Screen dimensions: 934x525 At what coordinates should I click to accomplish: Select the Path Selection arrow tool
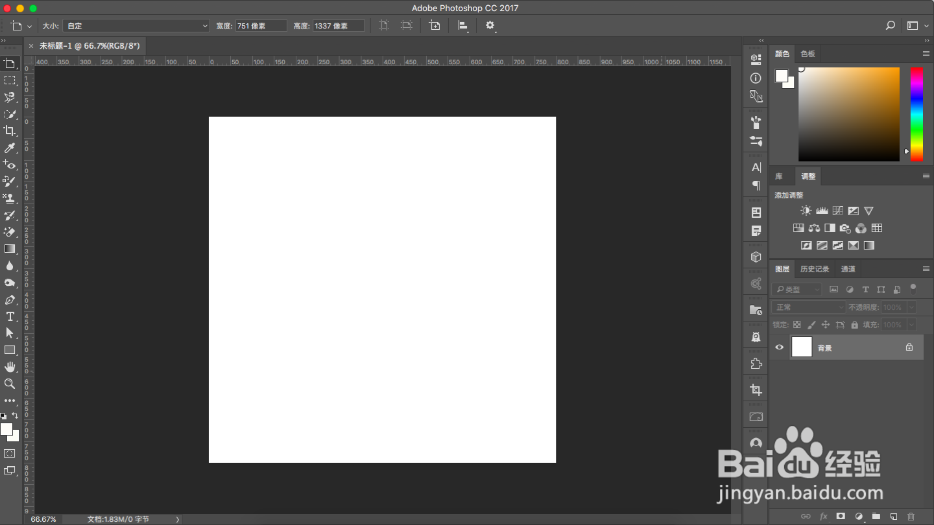click(10, 333)
